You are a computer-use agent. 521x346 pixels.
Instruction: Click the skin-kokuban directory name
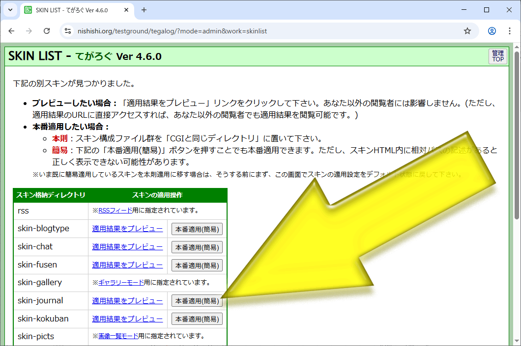[x=43, y=319]
